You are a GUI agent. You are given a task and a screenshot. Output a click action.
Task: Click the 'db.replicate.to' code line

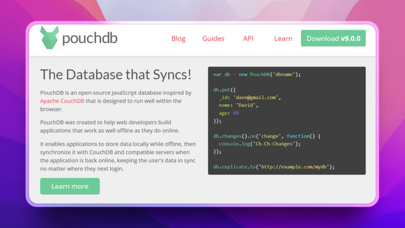(273, 167)
